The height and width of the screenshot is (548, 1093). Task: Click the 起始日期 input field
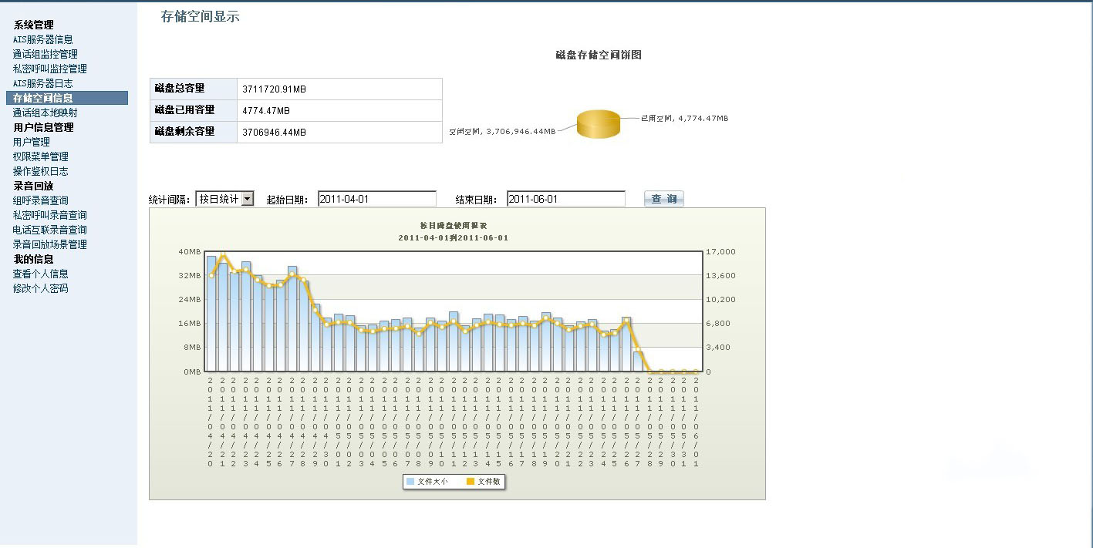(x=376, y=199)
